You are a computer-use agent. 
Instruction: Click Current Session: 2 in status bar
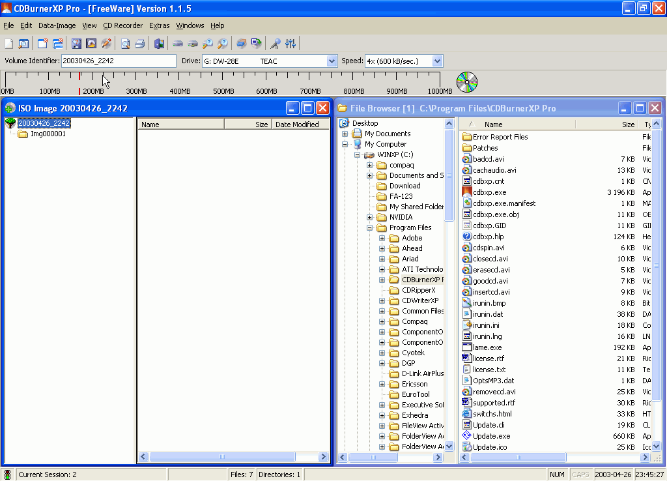click(x=47, y=474)
